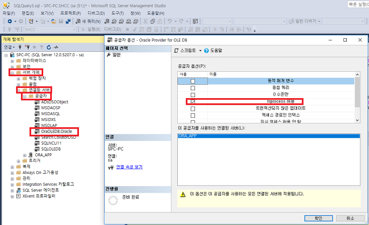Toggle 0 수준만 checkbox
This screenshot has width=369, height=225.
click(193, 95)
